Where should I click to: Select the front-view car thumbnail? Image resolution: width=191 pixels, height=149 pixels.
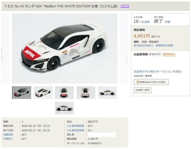tap(64, 92)
